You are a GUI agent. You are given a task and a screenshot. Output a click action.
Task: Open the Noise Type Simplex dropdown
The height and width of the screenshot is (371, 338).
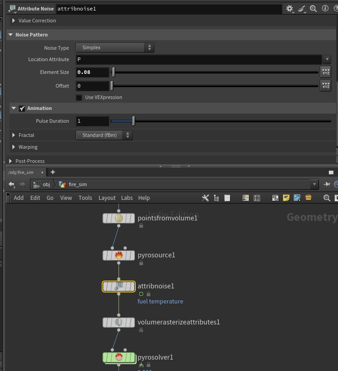click(115, 47)
